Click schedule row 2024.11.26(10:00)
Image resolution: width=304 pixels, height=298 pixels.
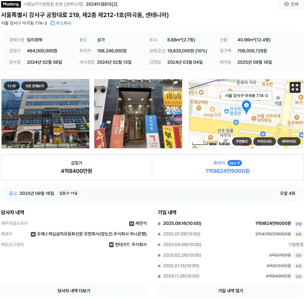coord(230,276)
